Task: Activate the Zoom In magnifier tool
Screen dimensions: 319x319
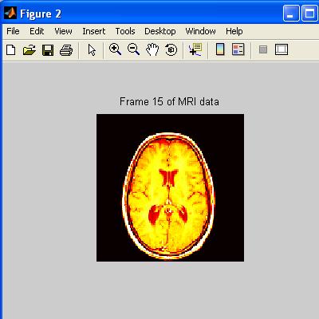Action: (115, 49)
